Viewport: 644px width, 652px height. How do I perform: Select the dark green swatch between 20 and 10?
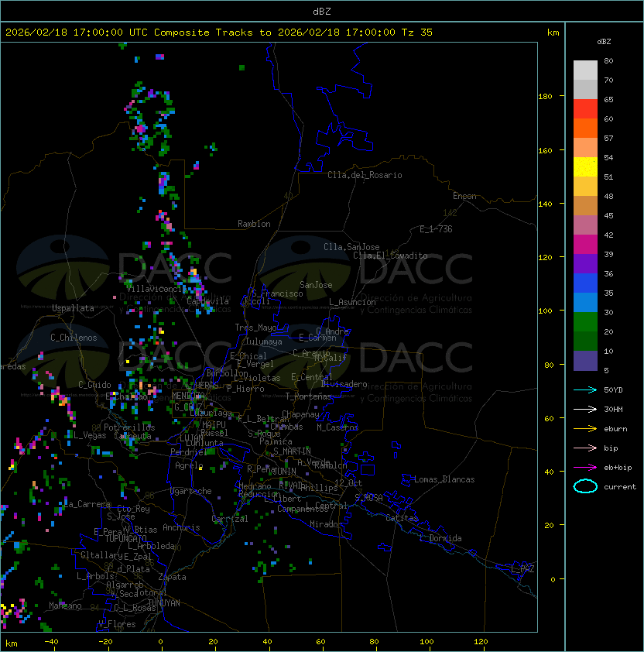click(585, 341)
